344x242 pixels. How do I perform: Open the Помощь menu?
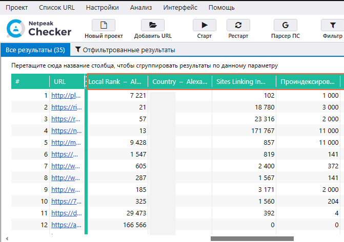point(222,8)
